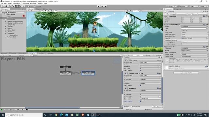Advance one frame with Step button
The width and height of the screenshot is (209, 117).
(x=105, y=6)
